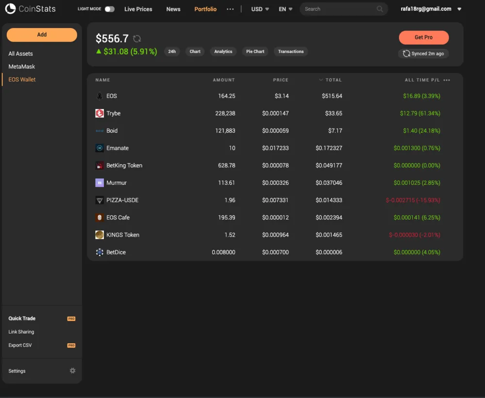
Task: Sort by the NAME column header
Action: click(102, 80)
